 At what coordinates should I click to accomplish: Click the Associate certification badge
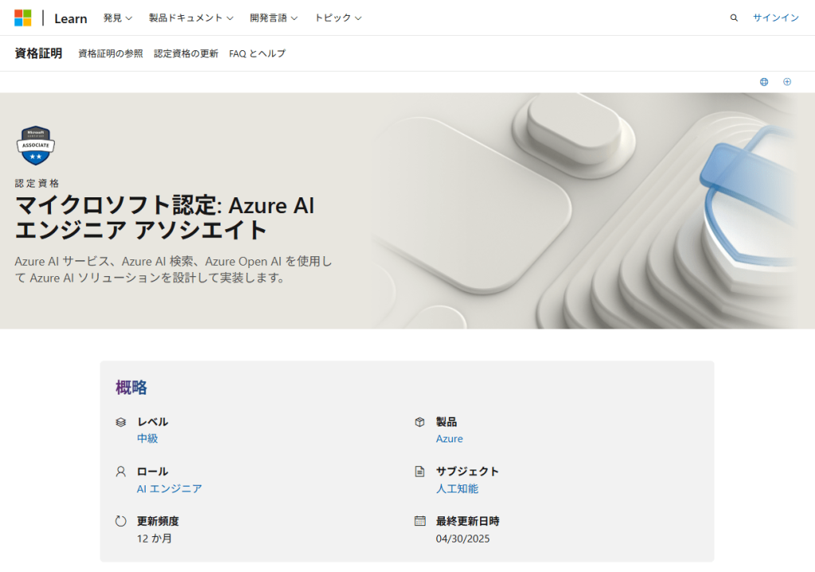coord(35,146)
